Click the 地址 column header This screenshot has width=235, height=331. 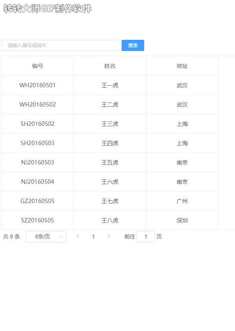click(x=182, y=66)
